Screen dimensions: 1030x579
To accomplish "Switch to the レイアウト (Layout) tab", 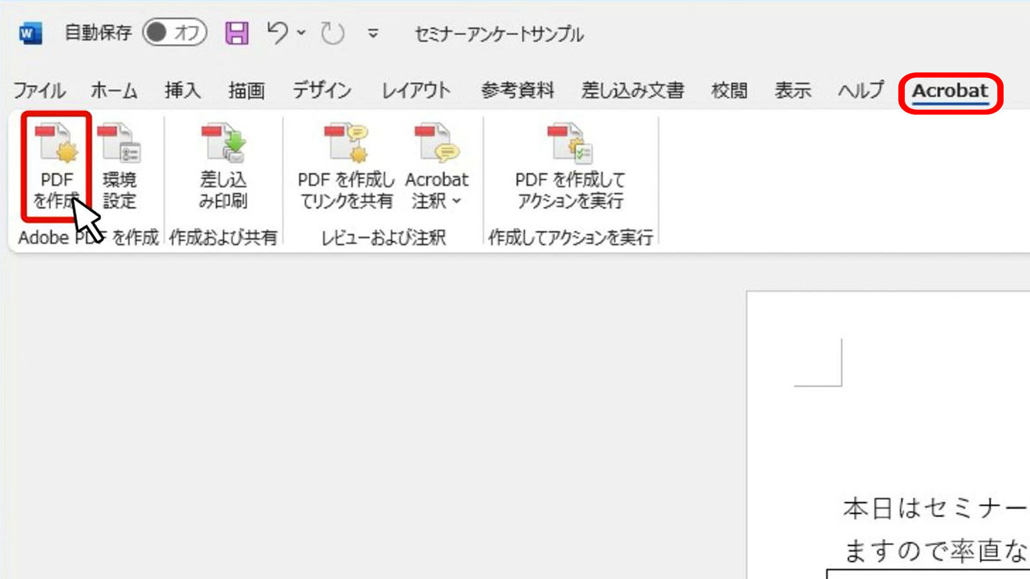I will tap(416, 90).
